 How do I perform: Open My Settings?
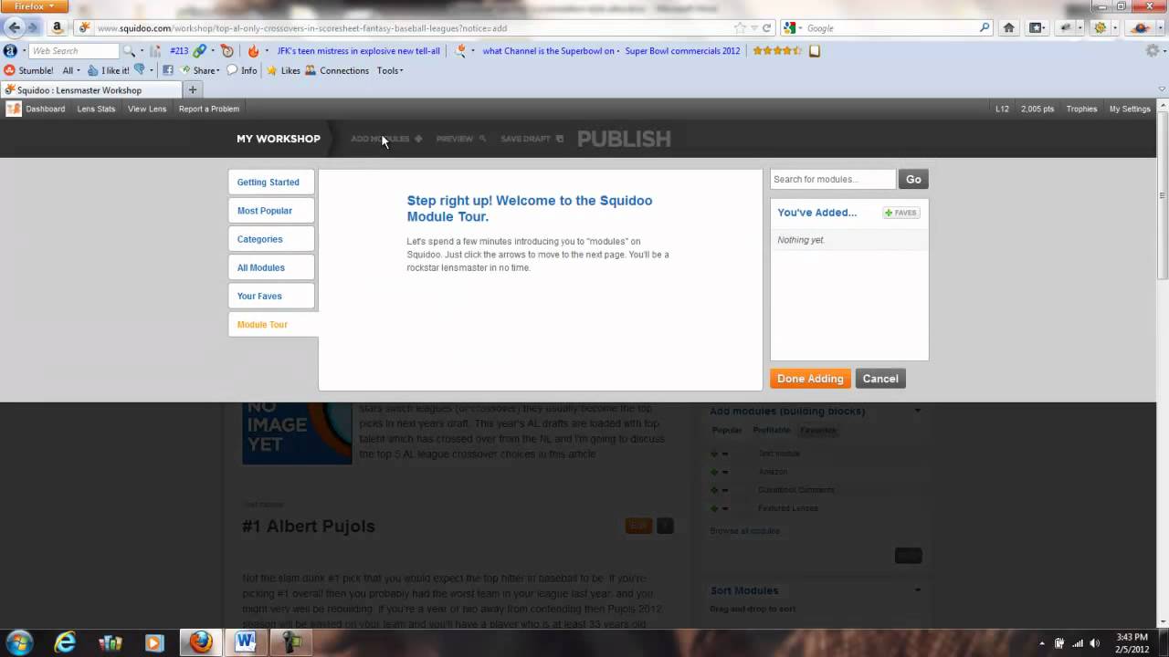(1130, 109)
